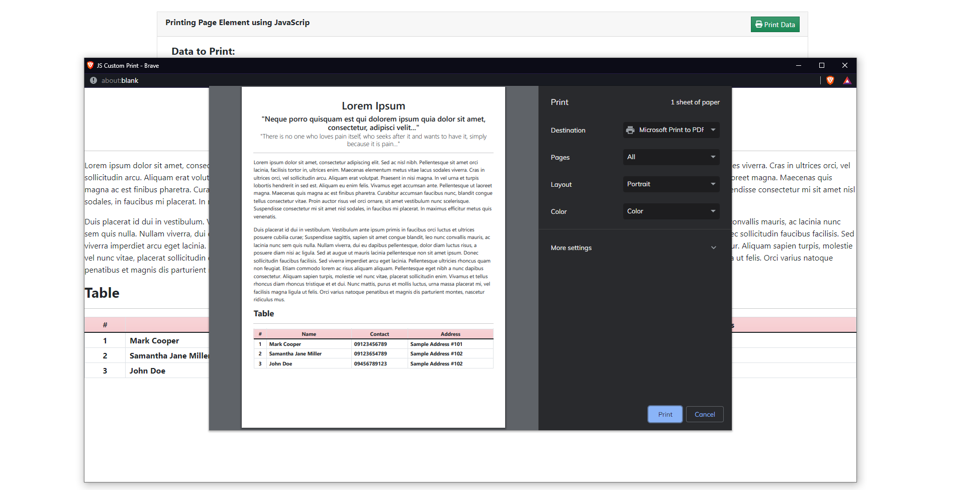
Task: Cancel the print dialog
Action: point(705,414)
